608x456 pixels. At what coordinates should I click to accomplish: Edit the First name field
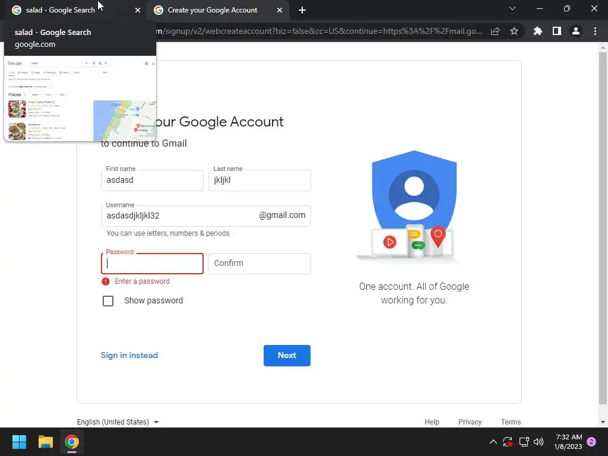pyautogui.click(x=152, y=180)
